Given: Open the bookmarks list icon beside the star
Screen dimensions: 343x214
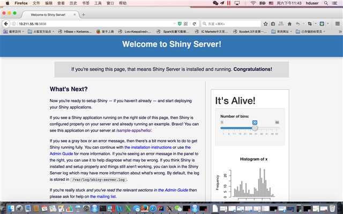Looking at the screenshot, I should (273, 24).
